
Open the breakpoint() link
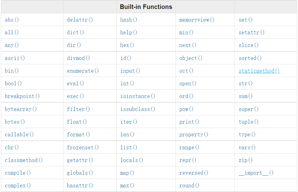[22, 96]
